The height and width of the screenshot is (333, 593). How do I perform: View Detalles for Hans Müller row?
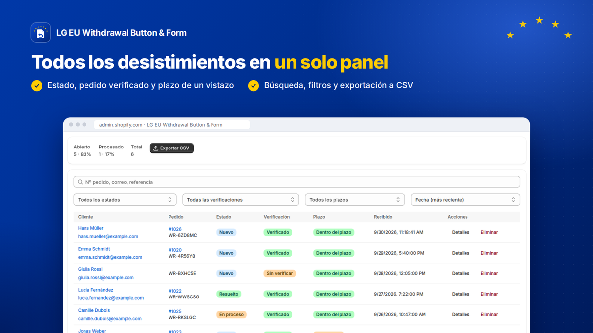point(461,232)
